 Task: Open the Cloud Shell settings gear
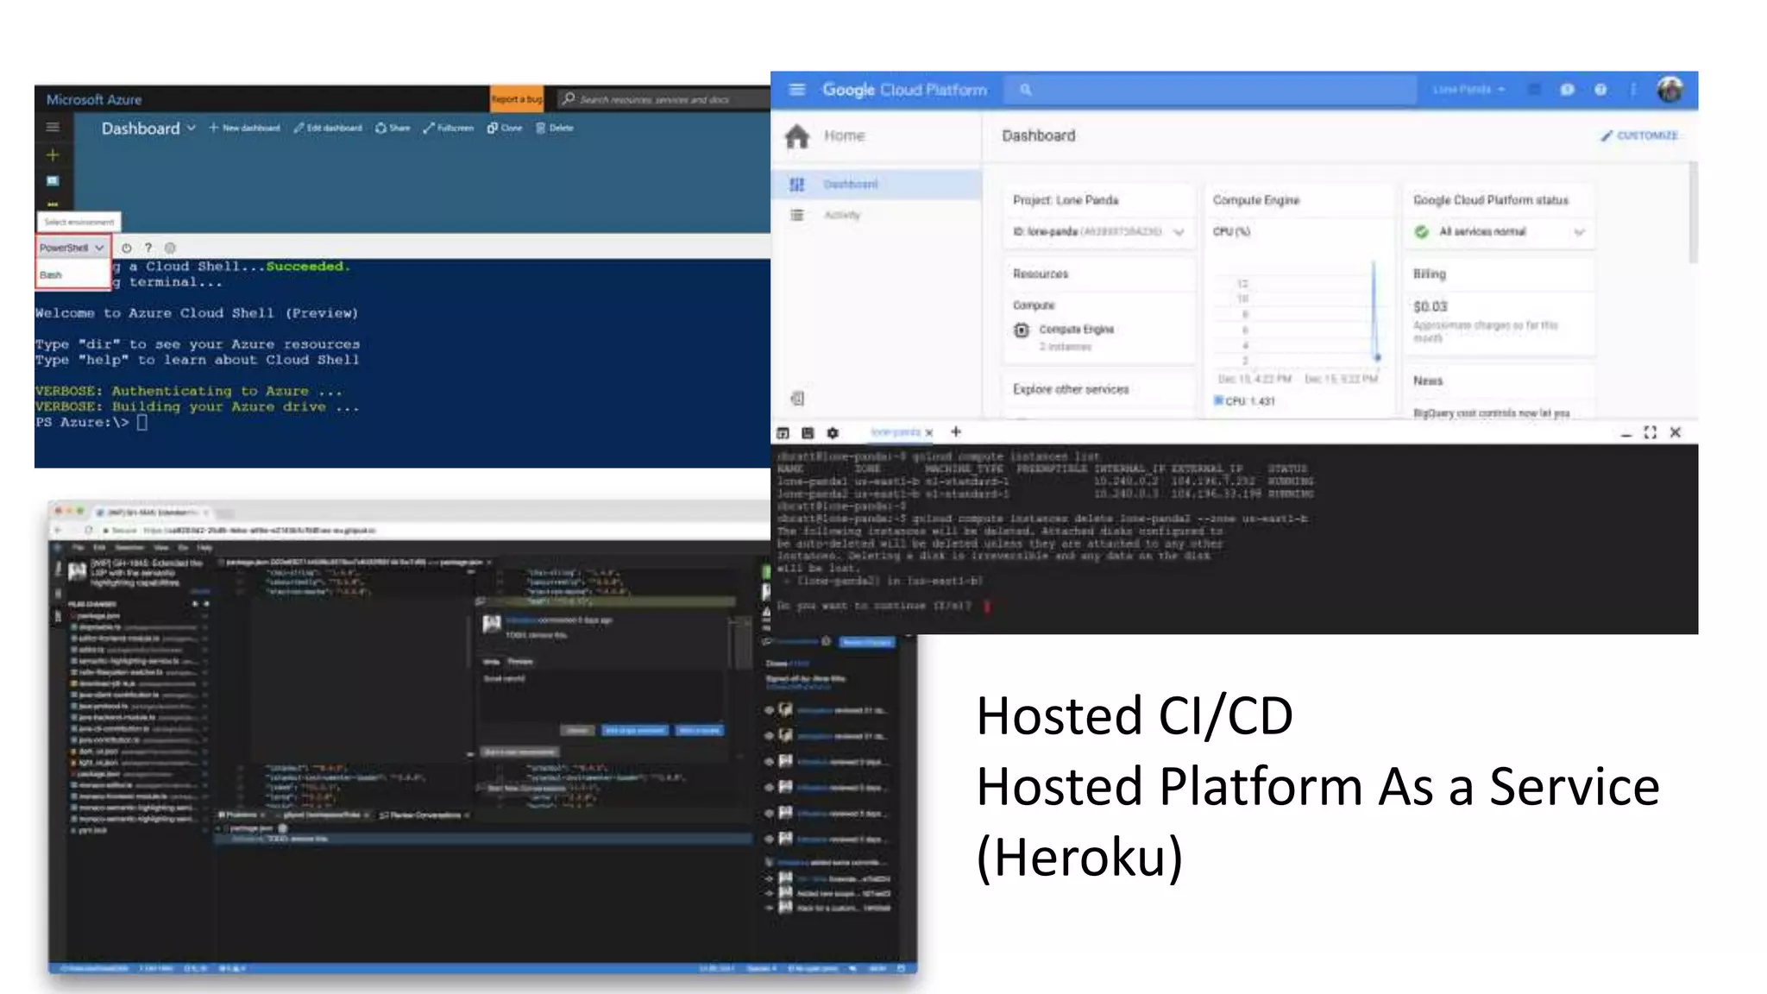point(833,432)
